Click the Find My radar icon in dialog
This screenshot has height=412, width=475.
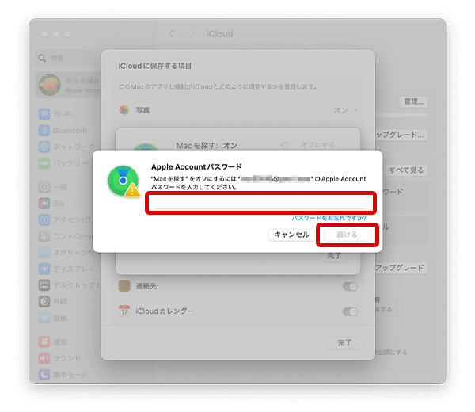tap(123, 181)
